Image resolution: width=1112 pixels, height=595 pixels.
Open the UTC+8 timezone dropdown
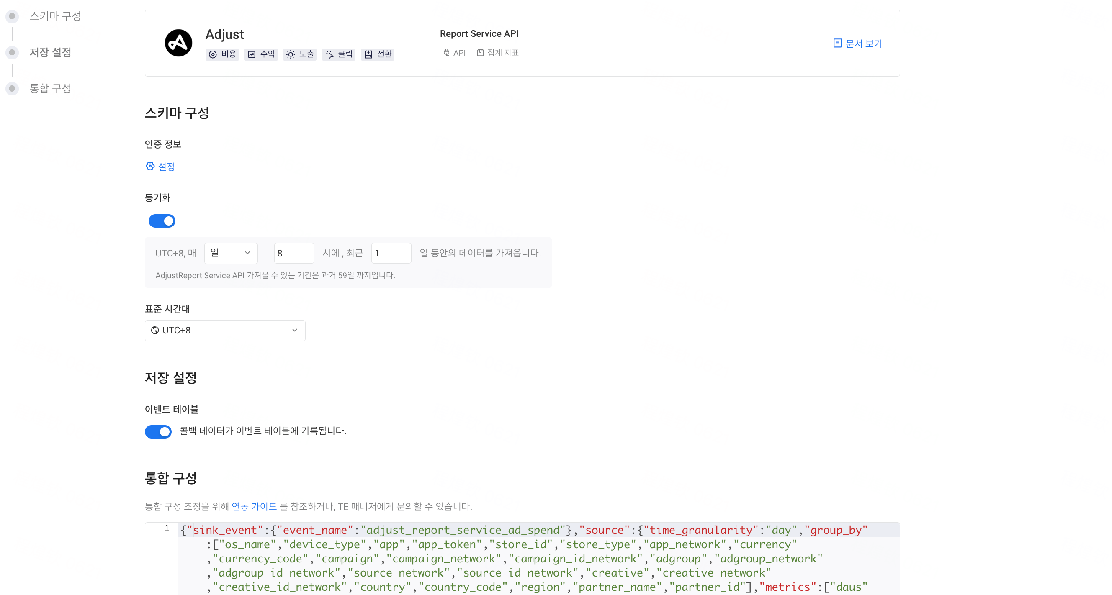(x=224, y=330)
